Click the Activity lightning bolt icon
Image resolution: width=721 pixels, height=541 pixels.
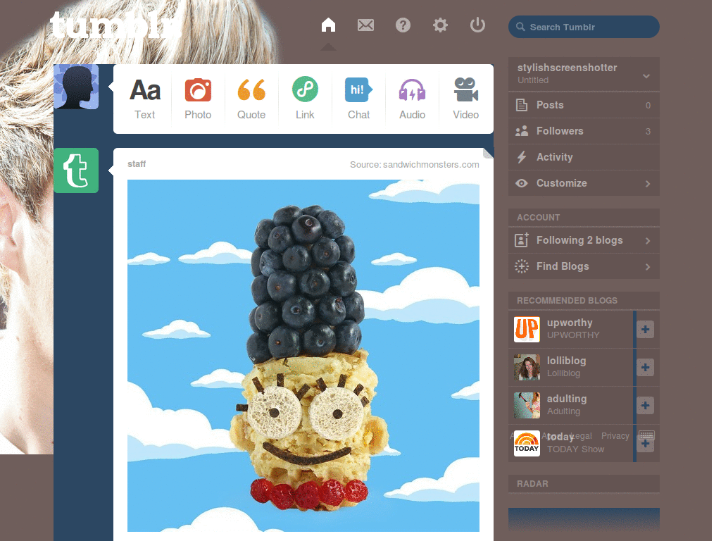point(522,157)
